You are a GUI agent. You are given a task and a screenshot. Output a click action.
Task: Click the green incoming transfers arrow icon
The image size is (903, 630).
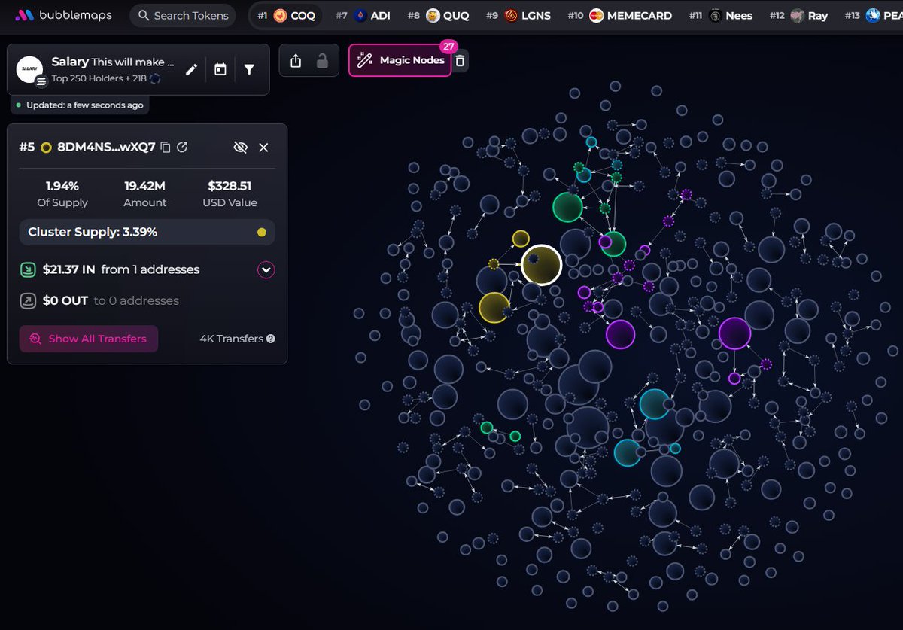27,269
